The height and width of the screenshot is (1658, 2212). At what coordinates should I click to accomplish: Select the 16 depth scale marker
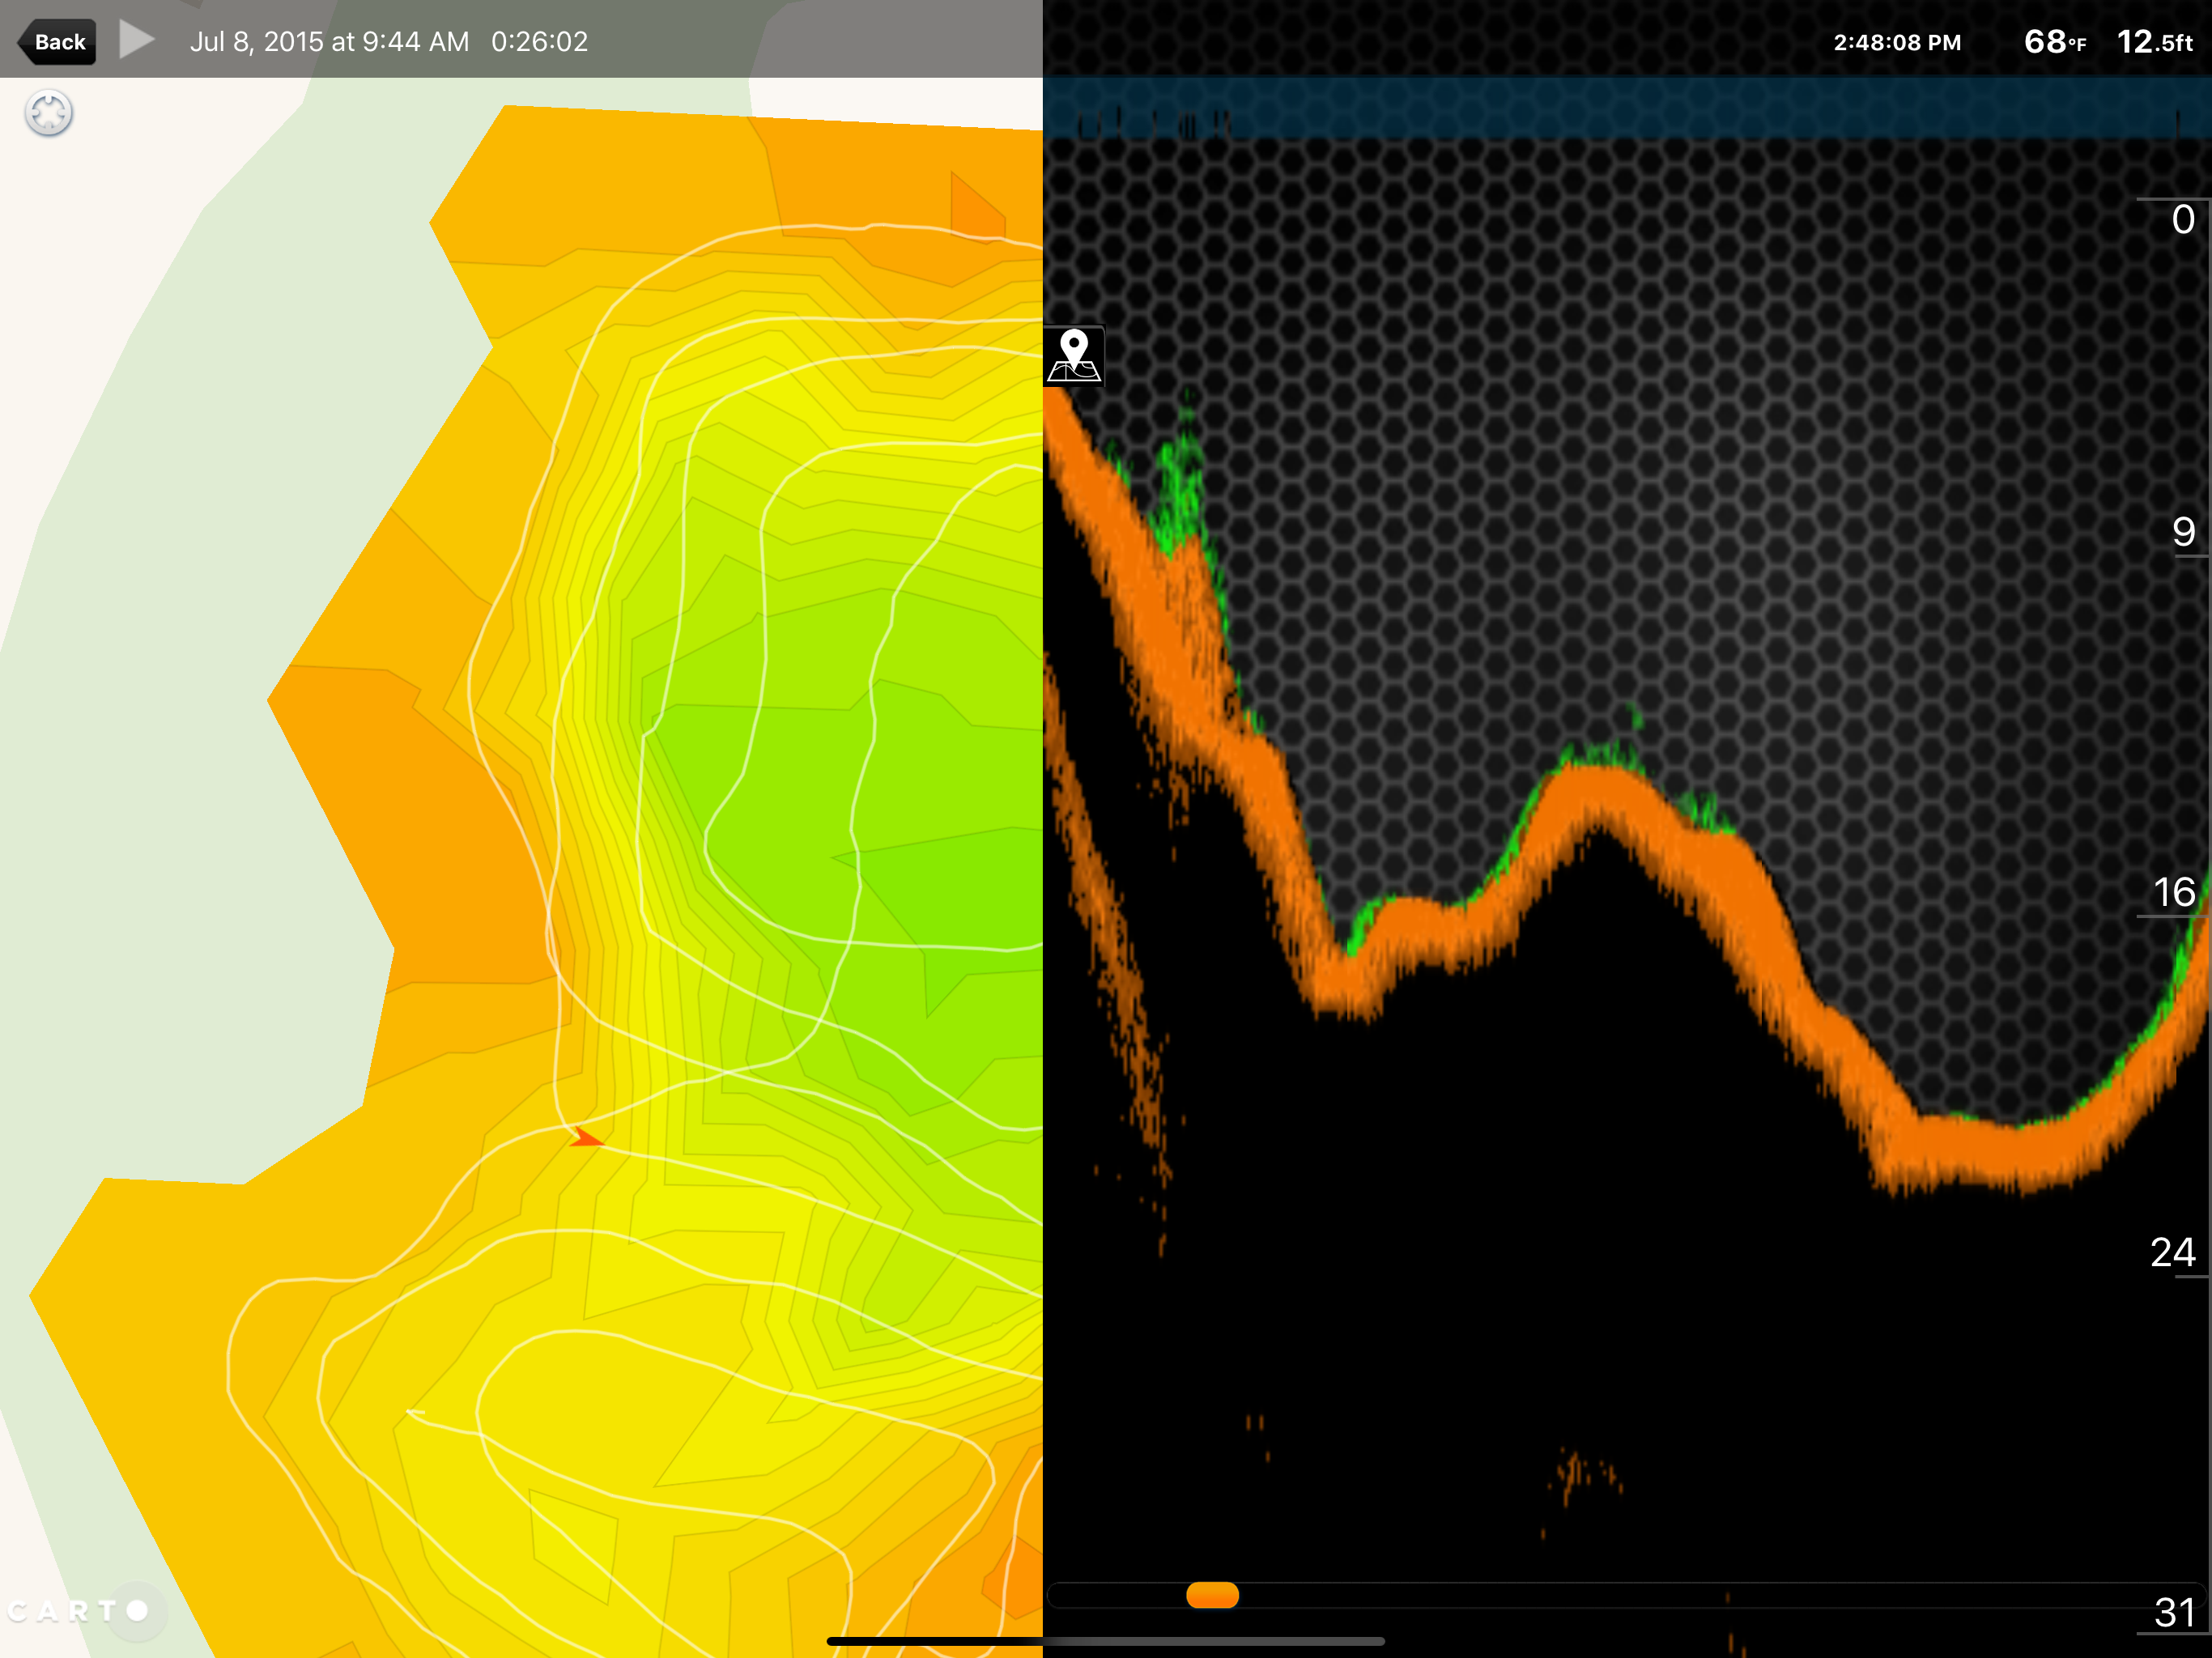click(x=2173, y=892)
